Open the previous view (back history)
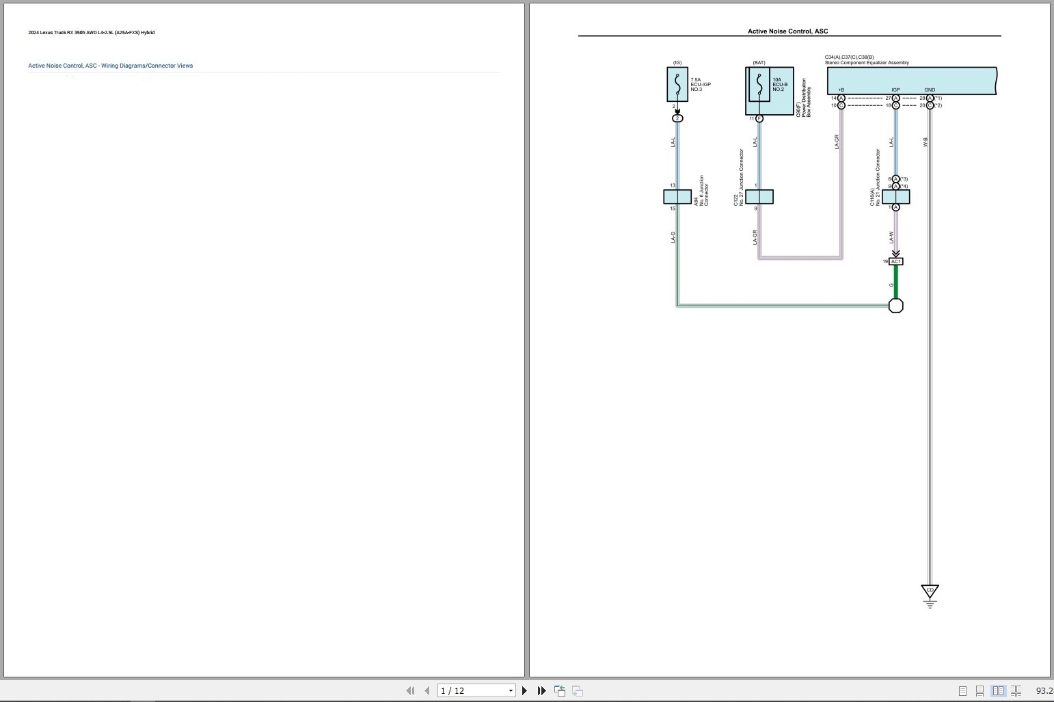1054x702 pixels. pos(559,690)
